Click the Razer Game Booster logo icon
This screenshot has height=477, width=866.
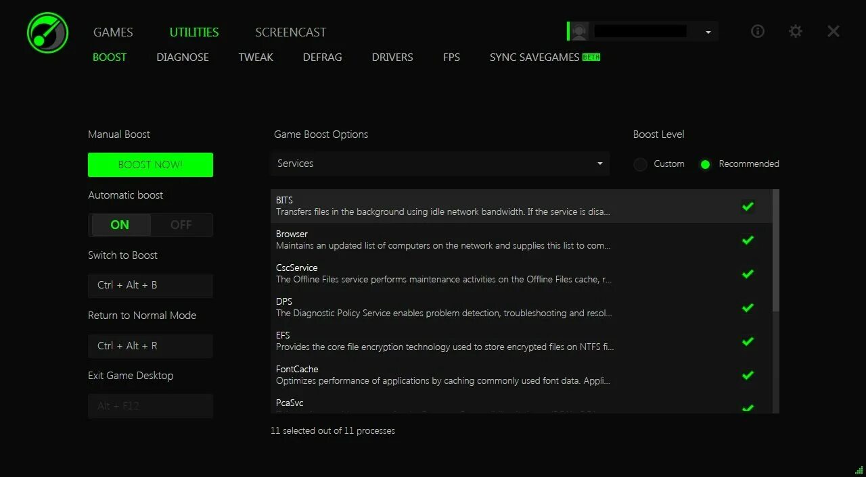point(47,32)
